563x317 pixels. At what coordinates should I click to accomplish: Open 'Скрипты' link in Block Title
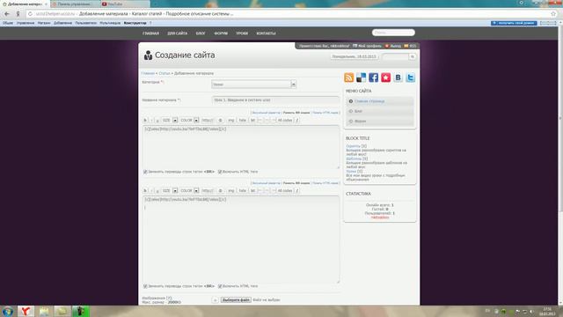click(353, 146)
